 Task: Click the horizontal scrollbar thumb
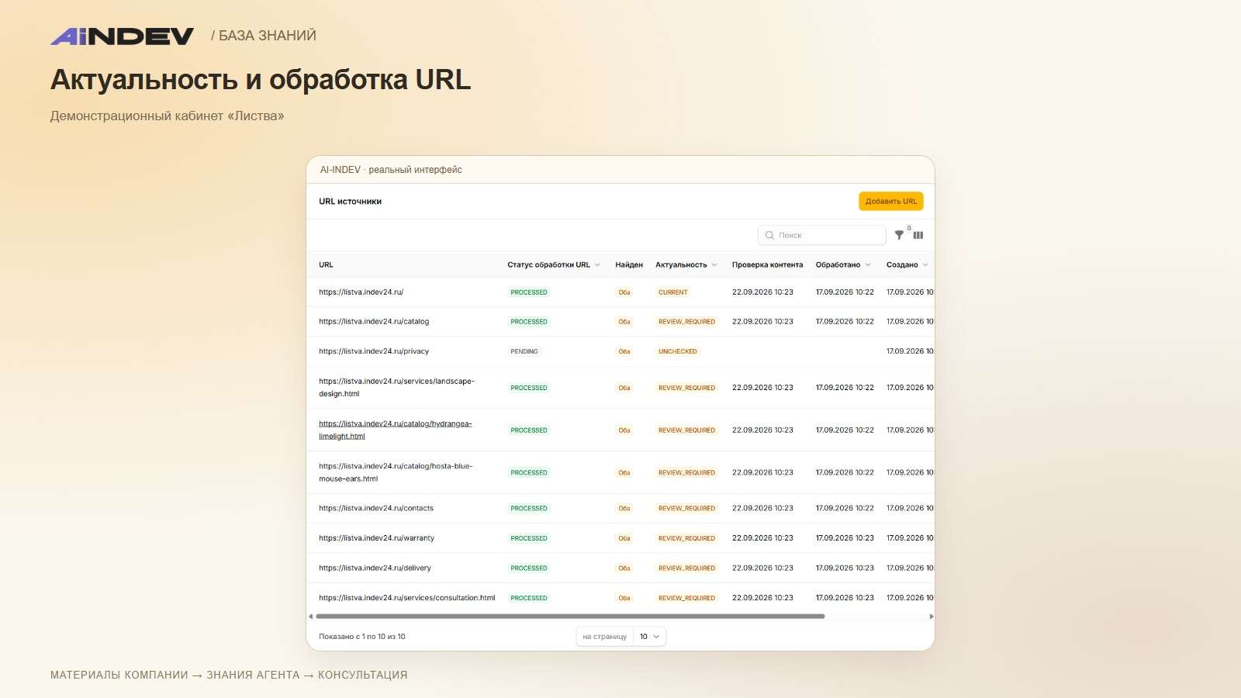coord(570,617)
